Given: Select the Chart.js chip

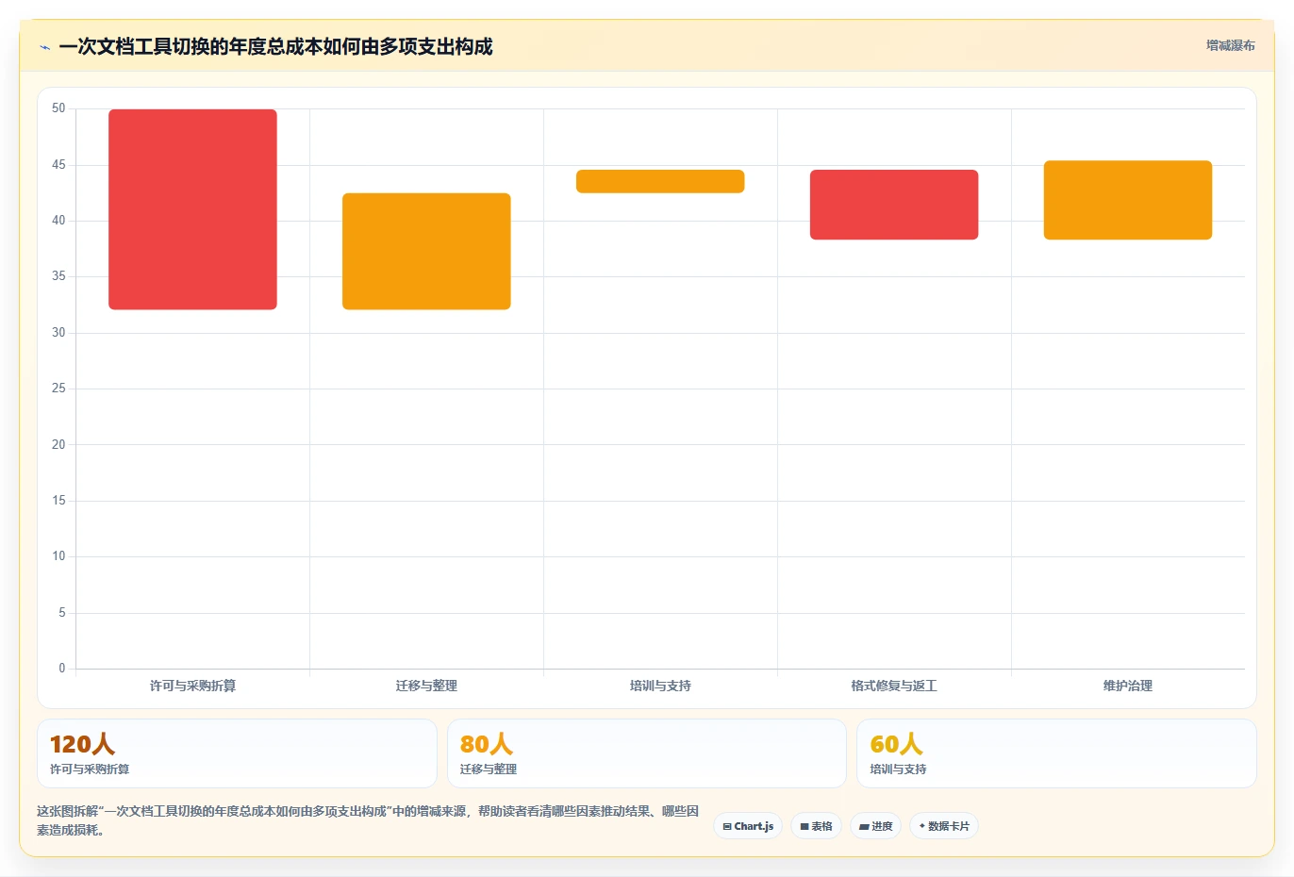Looking at the screenshot, I should 748,826.
